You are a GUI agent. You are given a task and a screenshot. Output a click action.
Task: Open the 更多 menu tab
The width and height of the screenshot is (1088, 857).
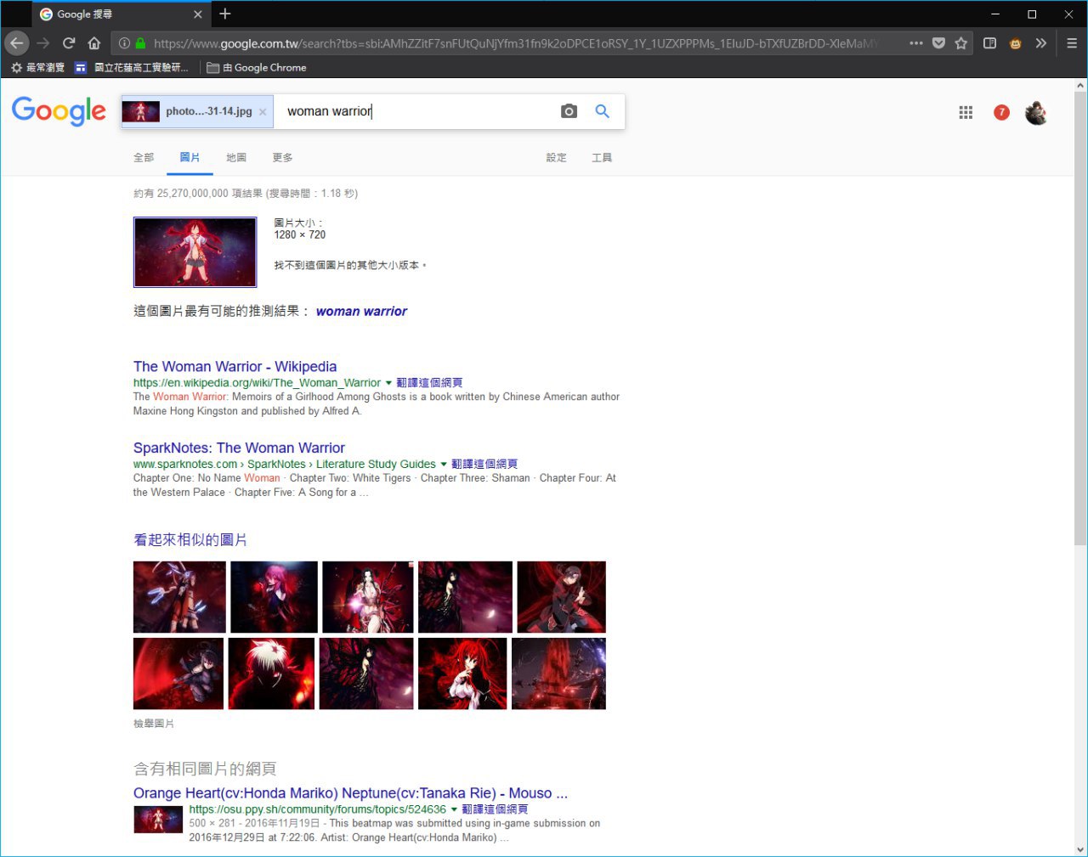[282, 157]
